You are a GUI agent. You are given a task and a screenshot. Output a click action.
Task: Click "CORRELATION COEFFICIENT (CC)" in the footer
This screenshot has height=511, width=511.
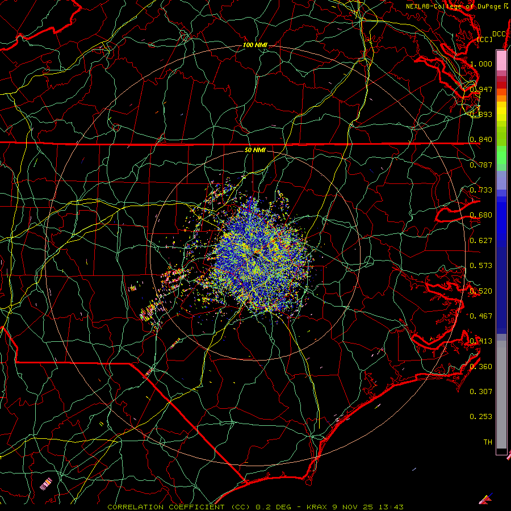pos(178,507)
